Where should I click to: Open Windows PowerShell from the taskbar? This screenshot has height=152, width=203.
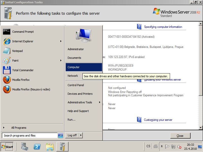(x=37, y=147)
